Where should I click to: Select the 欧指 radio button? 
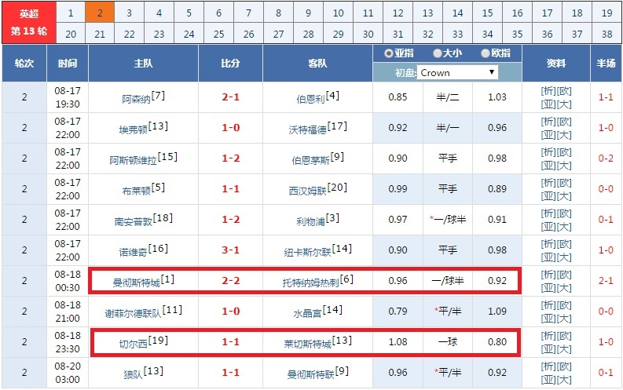[486, 53]
